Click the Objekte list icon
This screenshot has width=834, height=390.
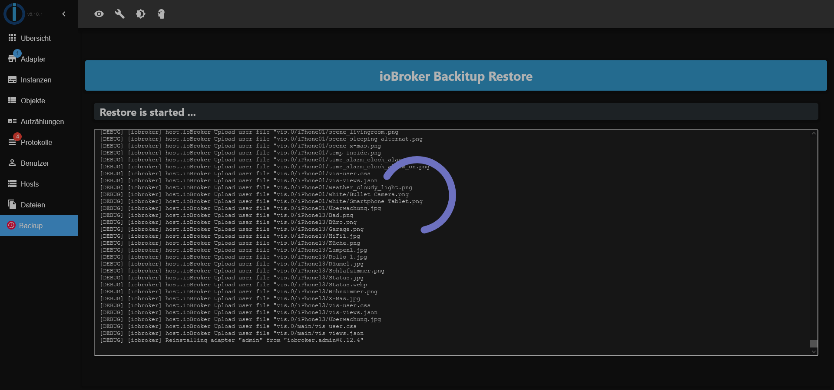tap(12, 101)
